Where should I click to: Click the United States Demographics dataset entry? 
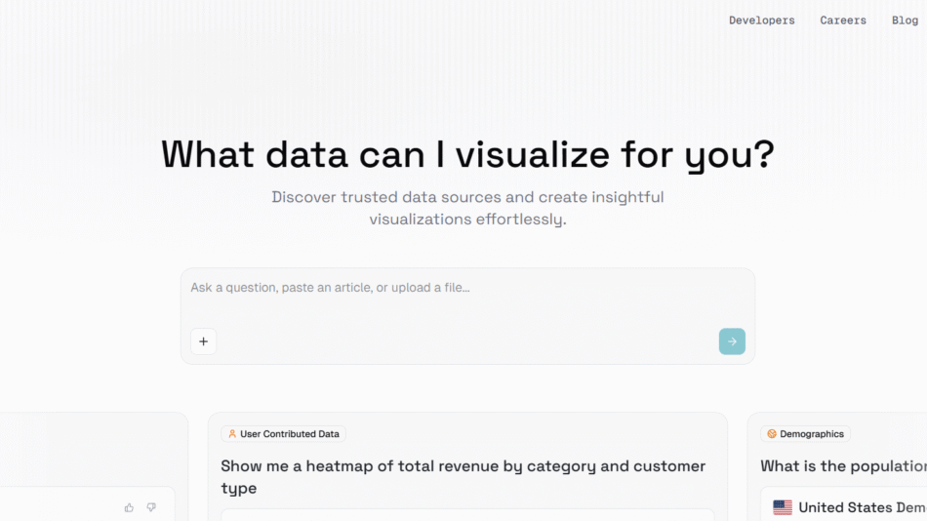tap(859, 507)
